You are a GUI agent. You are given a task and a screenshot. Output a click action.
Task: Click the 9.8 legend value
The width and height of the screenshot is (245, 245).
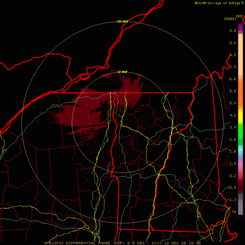(233, 30)
